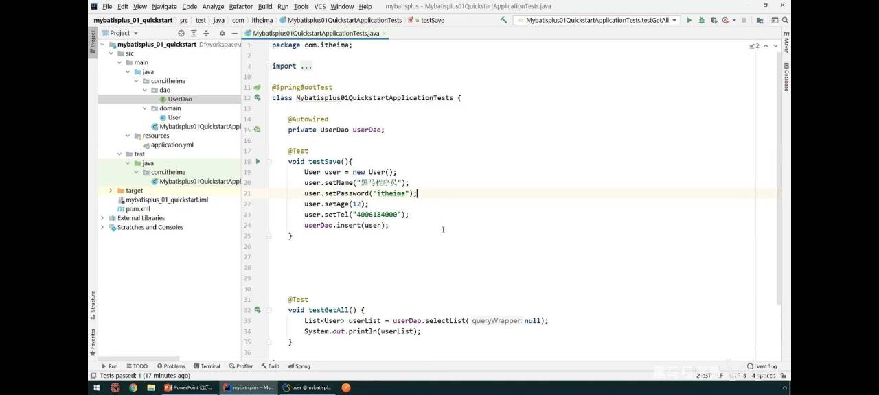Click the Stop button in the toolbar
Viewport: 879px width, 395px height.
click(x=744, y=21)
